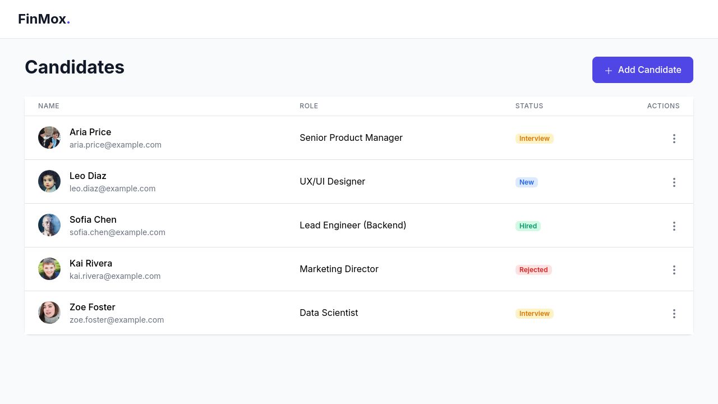Click Aria Price's profile avatar

(49, 137)
